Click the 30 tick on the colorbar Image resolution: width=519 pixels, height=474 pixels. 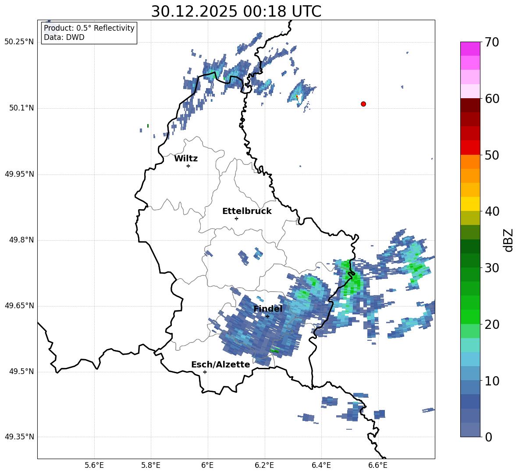492,268
